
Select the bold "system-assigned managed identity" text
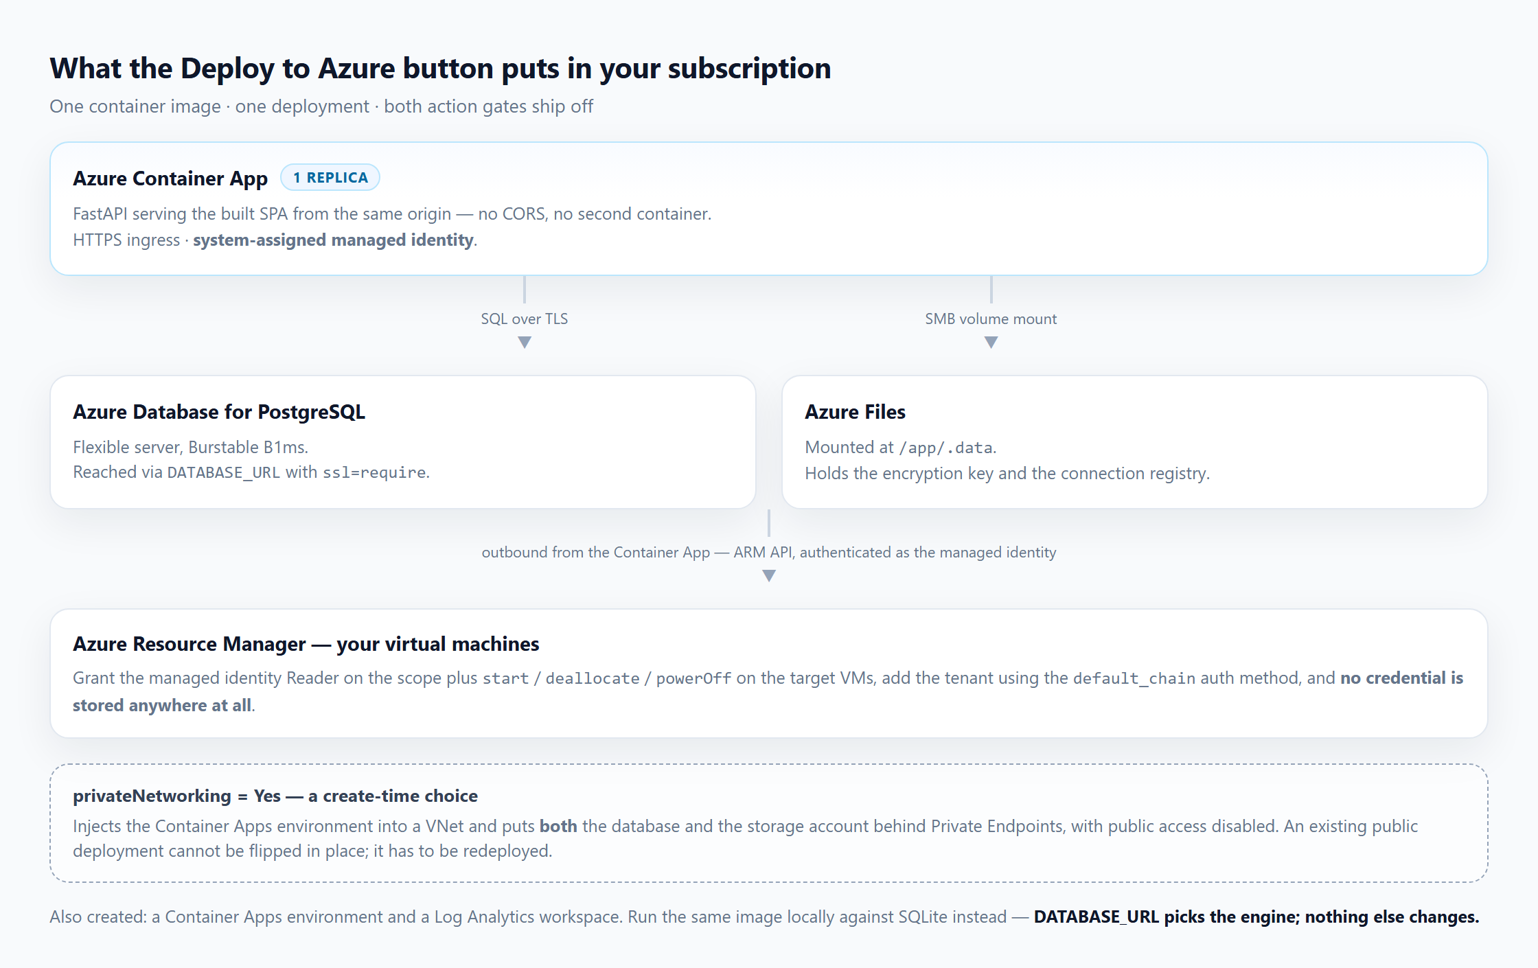[x=333, y=240]
